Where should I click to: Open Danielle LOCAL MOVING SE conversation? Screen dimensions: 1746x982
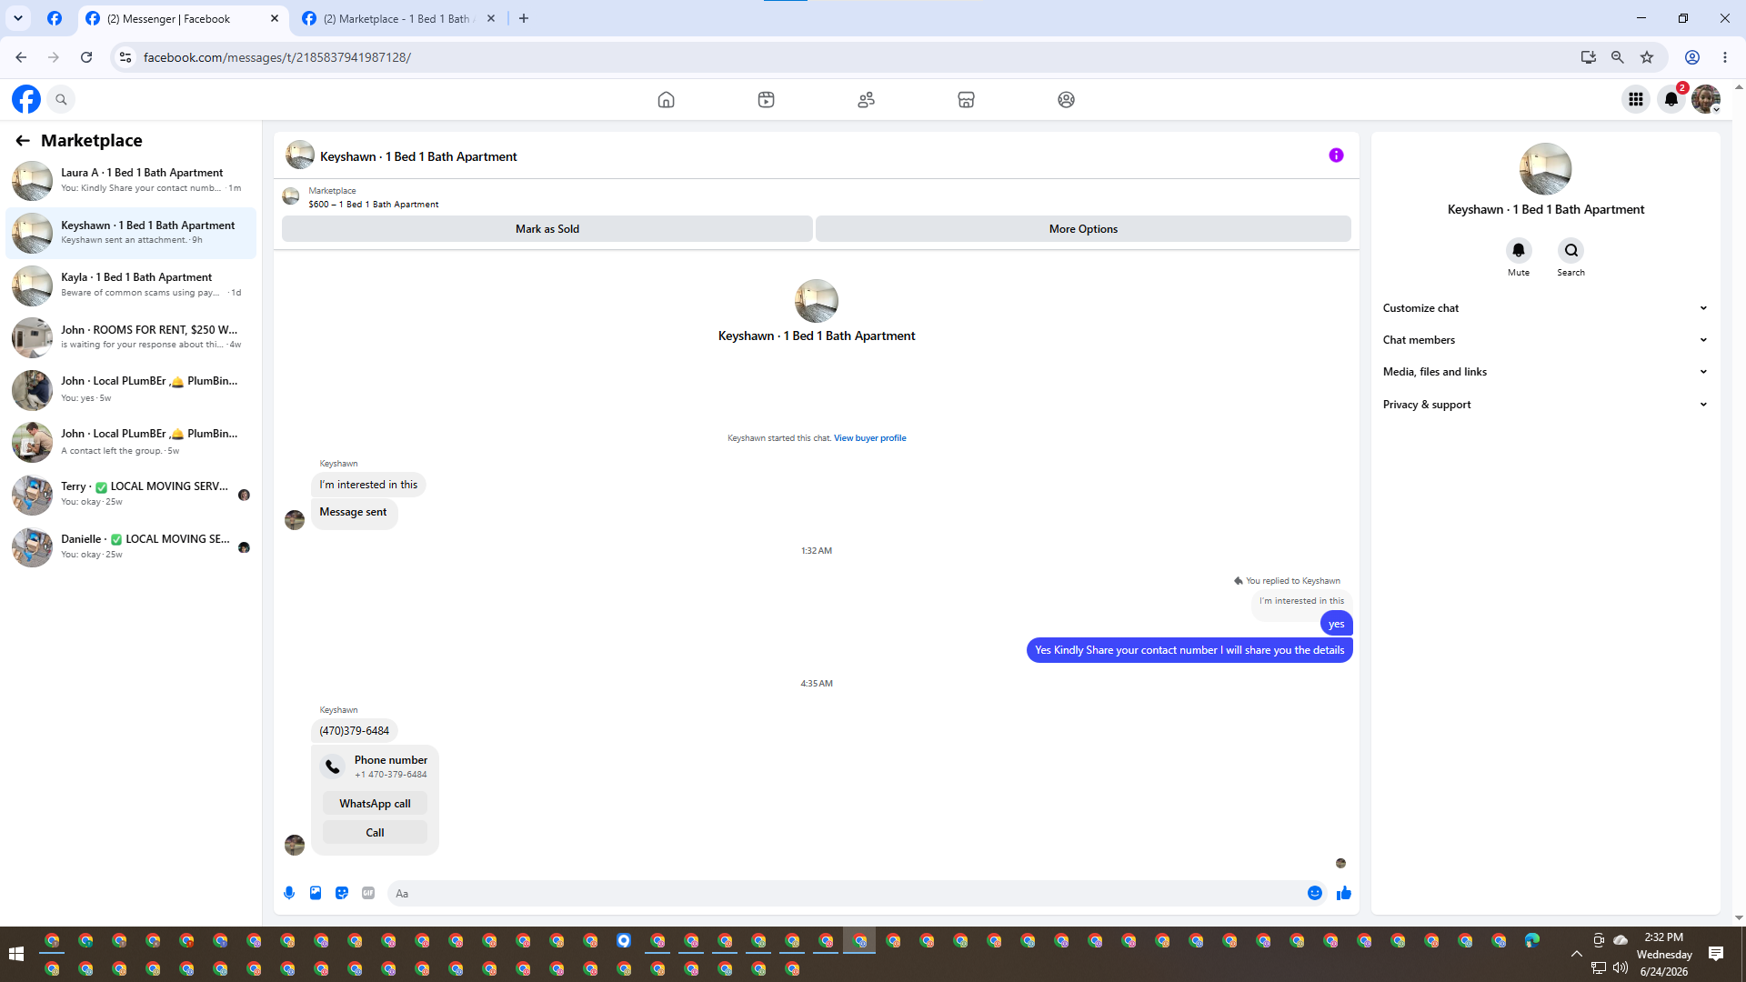point(131,546)
